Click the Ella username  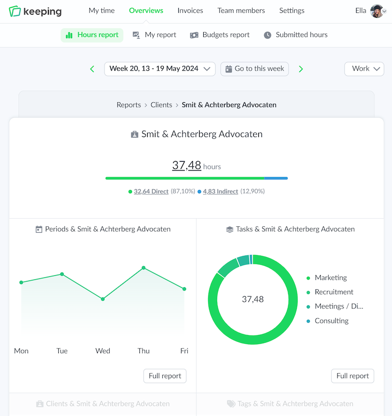(361, 10)
